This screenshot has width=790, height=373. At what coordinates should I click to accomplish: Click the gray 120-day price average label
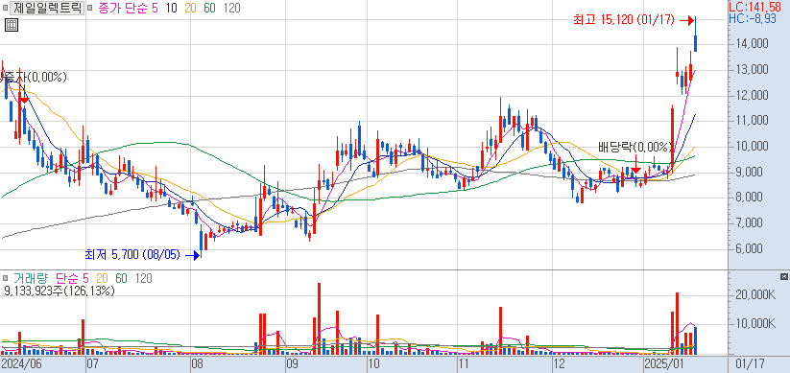231,8
